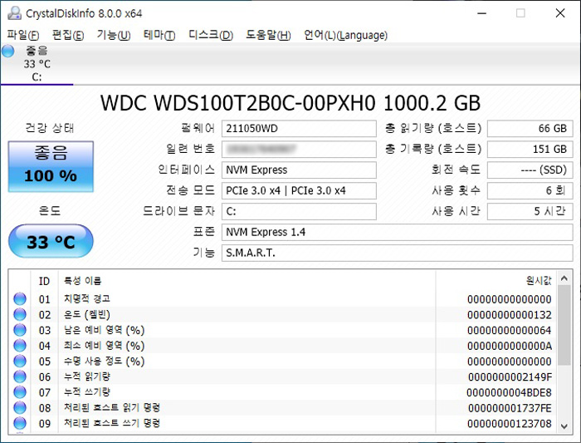Viewport: 581px width, 443px height.
Task: Click status orb of attribute 09 호스트 쓰기 명령
Action: [20, 423]
